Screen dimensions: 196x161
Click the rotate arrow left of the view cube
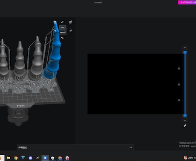tap(55, 31)
